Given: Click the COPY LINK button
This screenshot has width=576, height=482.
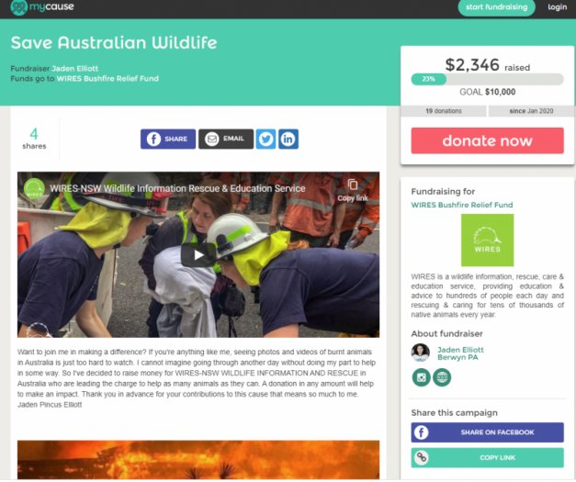Looking at the screenshot, I should click(487, 458).
